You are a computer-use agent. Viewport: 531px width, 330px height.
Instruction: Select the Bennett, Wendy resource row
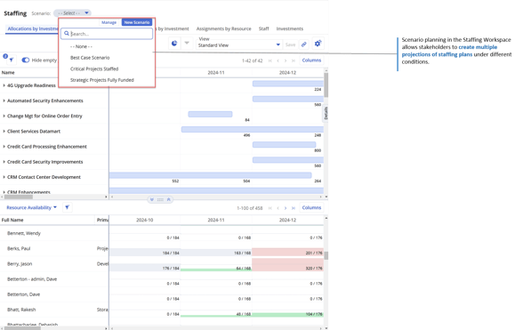tap(24, 233)
